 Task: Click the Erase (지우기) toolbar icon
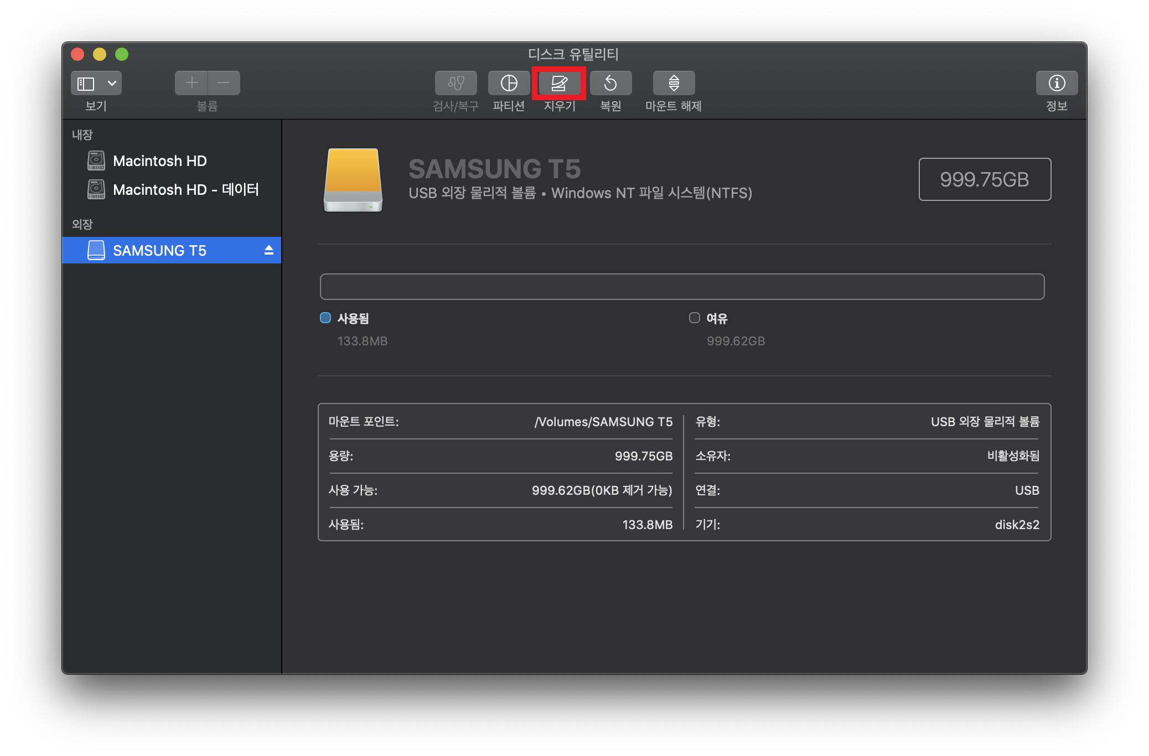(x=559, y=83)
